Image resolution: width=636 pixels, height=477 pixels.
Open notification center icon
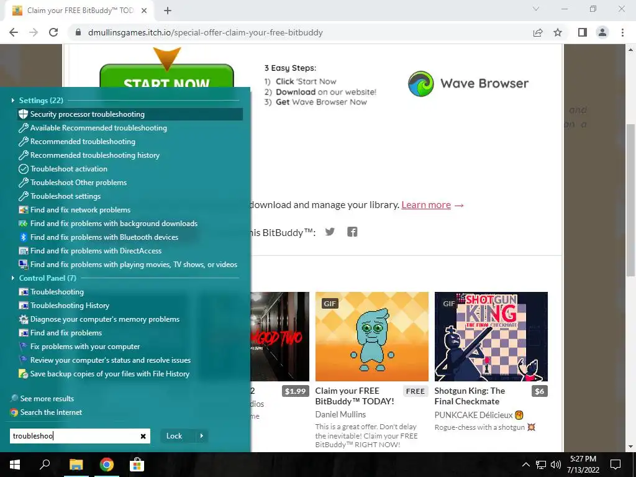tap(616, 465)
